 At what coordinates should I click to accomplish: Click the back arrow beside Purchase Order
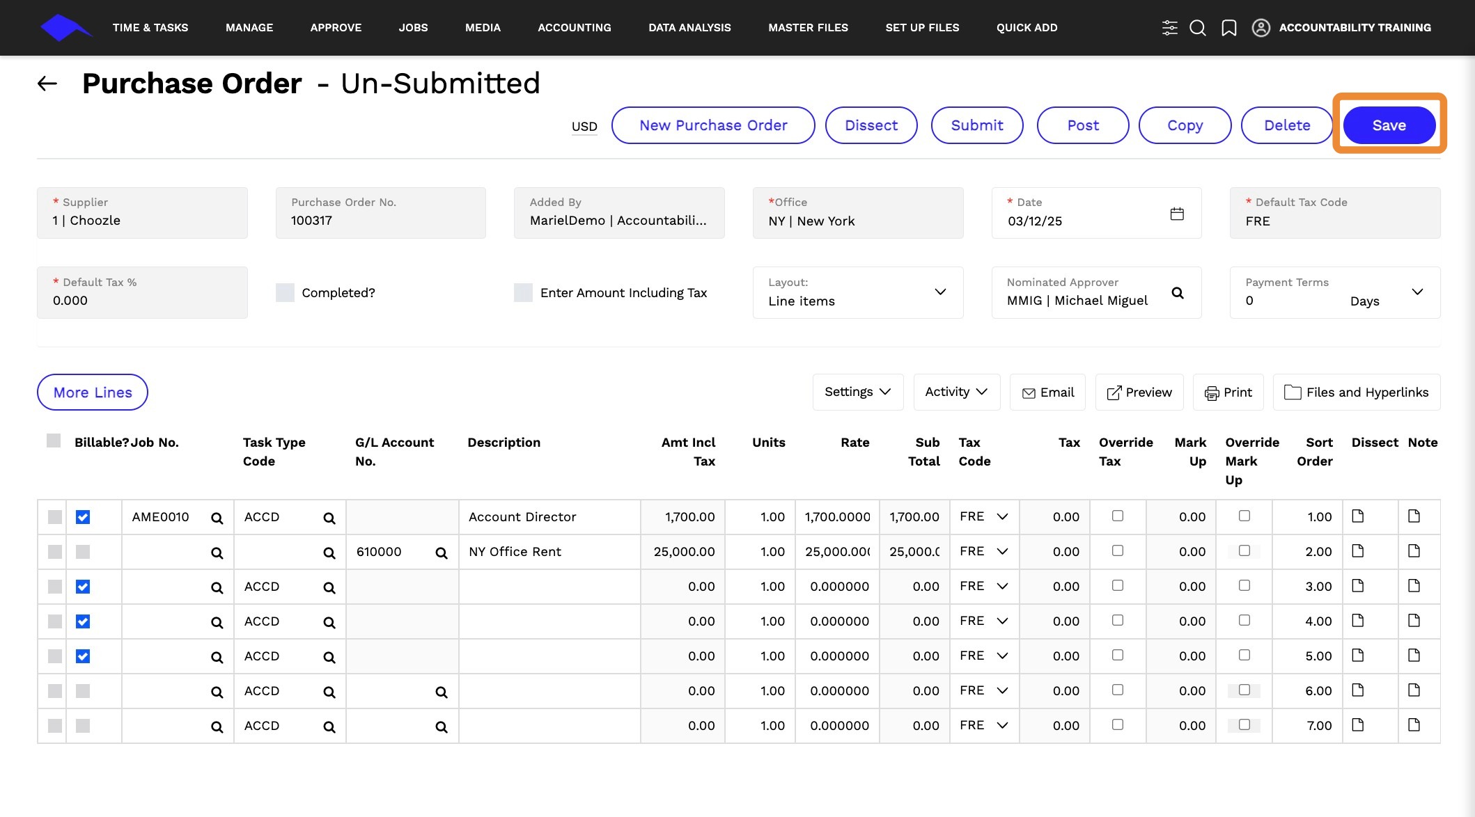pyautogui.click(x=47, y=84)
